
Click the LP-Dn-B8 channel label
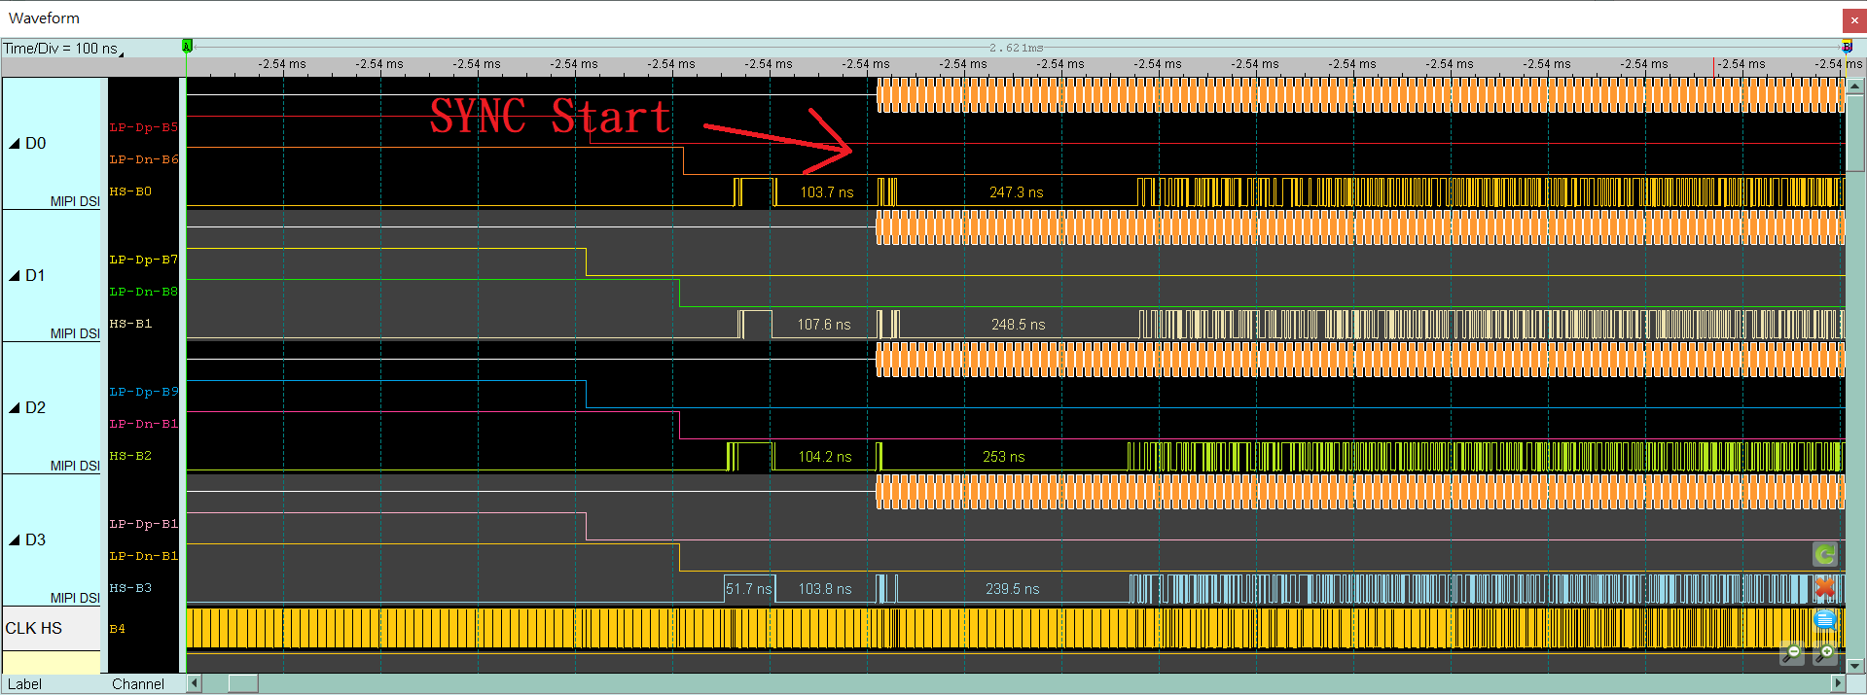[x=144, y=292]
